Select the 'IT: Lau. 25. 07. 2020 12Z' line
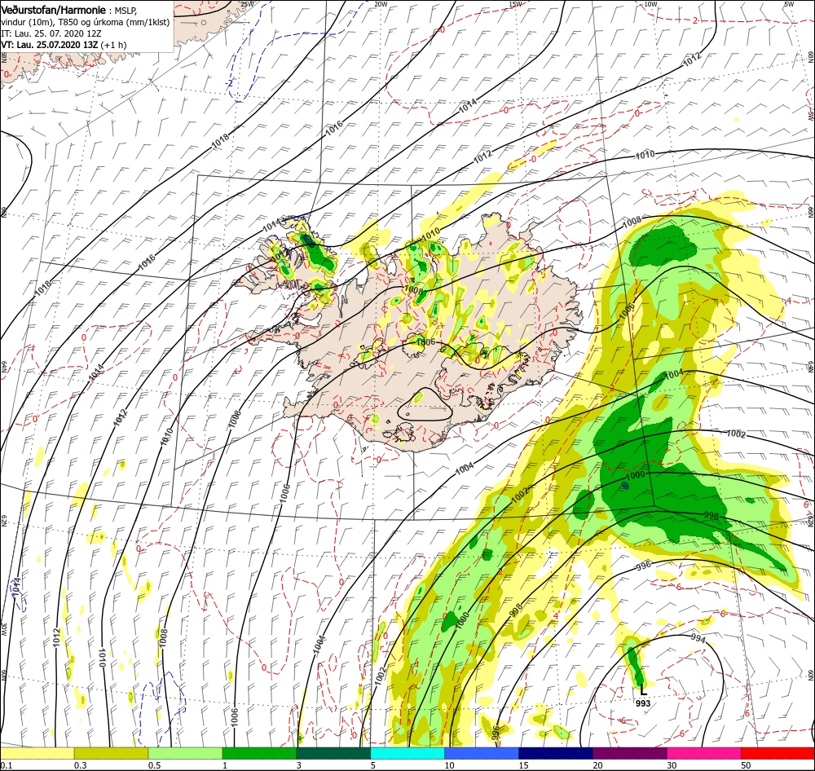Screen dimensions: 815x771 [51, 33]
